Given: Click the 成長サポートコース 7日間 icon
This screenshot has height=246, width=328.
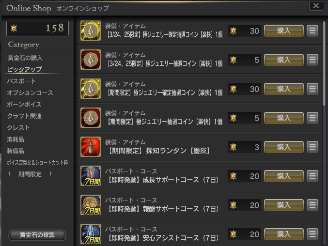Looking at the screenshot, I should pyautogui.click(x=91, y=176).
